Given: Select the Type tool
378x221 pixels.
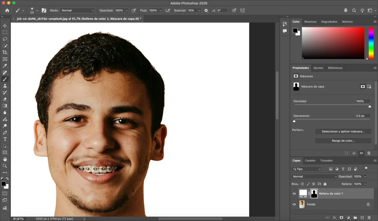Looking at the screenshot, I should (5, 139).
